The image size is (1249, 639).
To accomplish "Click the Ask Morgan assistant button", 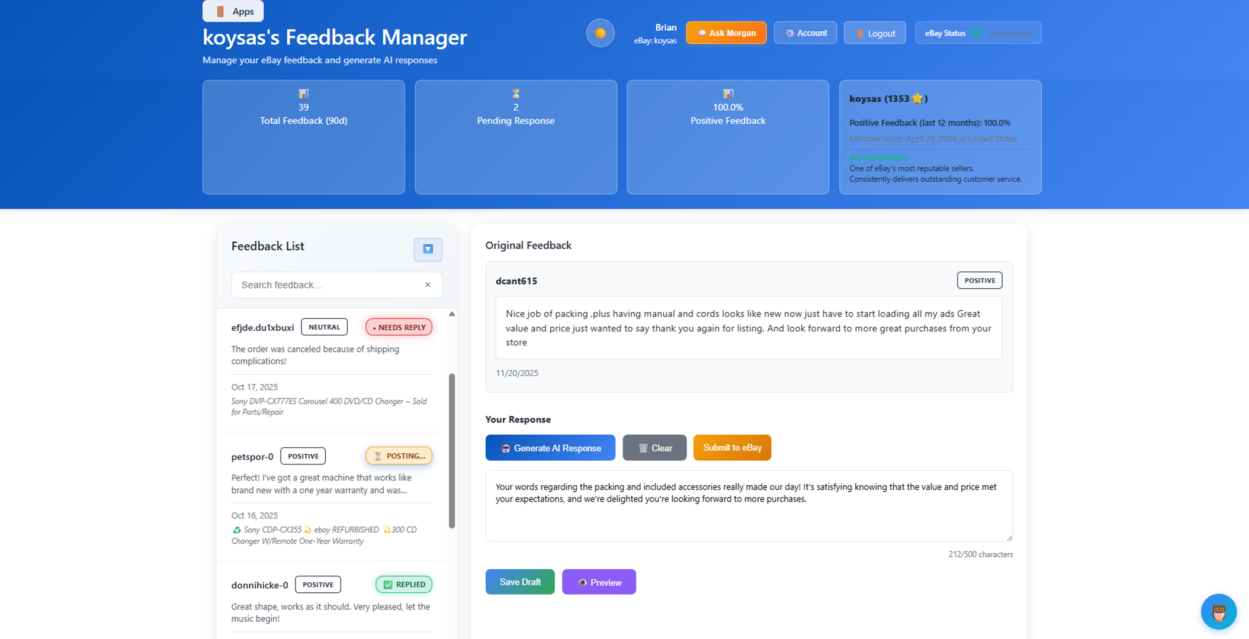I will 725,33.
